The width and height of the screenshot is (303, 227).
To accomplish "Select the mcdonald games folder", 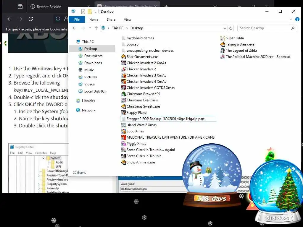I will pyautogui.click(x=140, y=38).
